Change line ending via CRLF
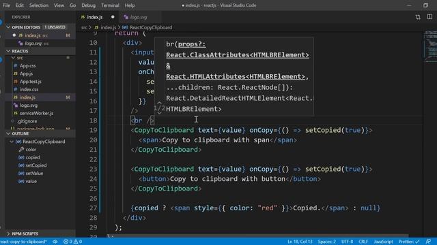Image resolution: width=437 pixels, height=245 pixels. [x=363, y=242]
